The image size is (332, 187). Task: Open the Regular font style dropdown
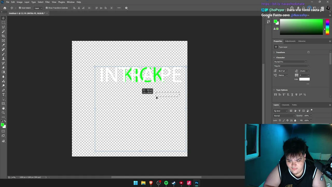click(x=292, y=66)
